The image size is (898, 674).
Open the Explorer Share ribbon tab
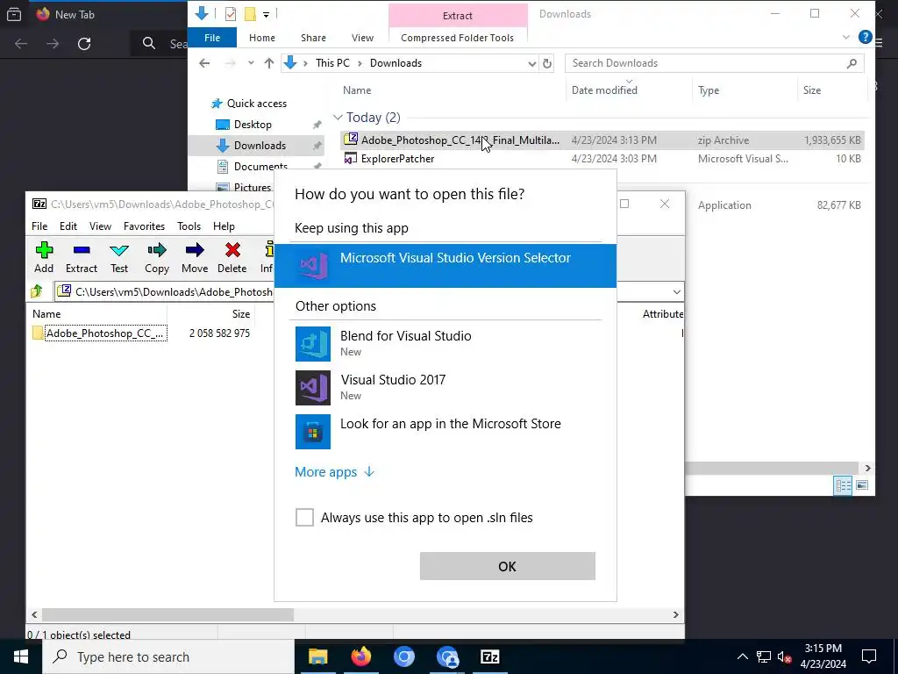(x=313, y=38)
